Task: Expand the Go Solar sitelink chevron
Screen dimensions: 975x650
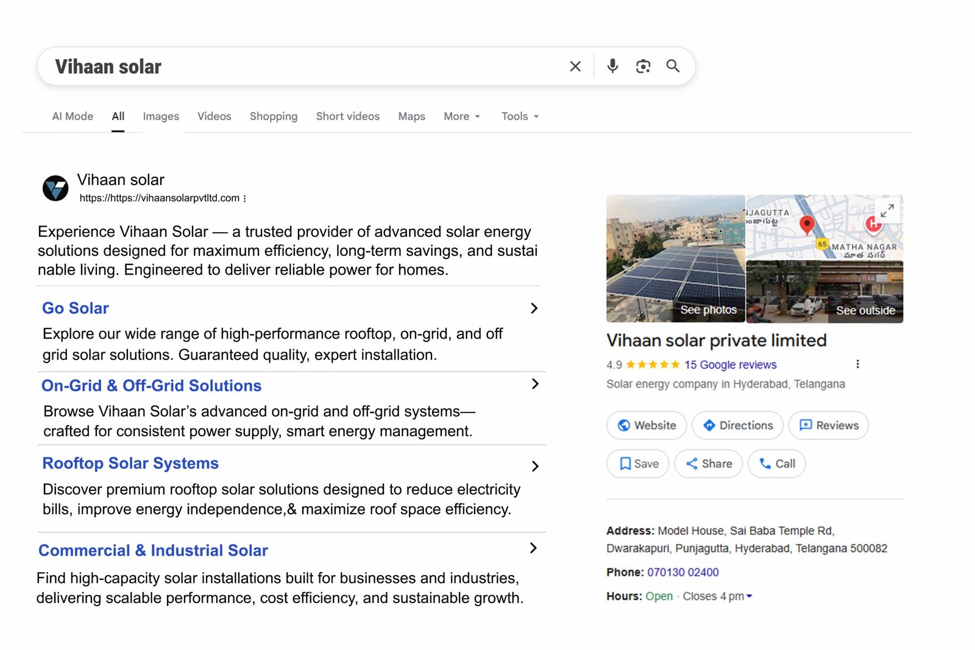Action: tap(534, 308)
